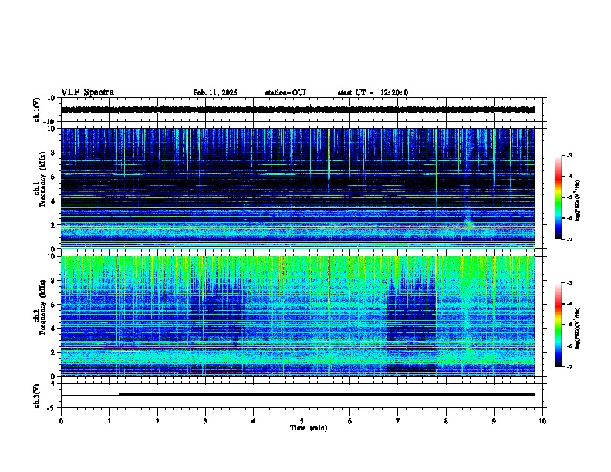Click the ch.3 voltage trace line
Image resolution: width=611 pixels, height=472 pixels.
(x=297, y=395)
